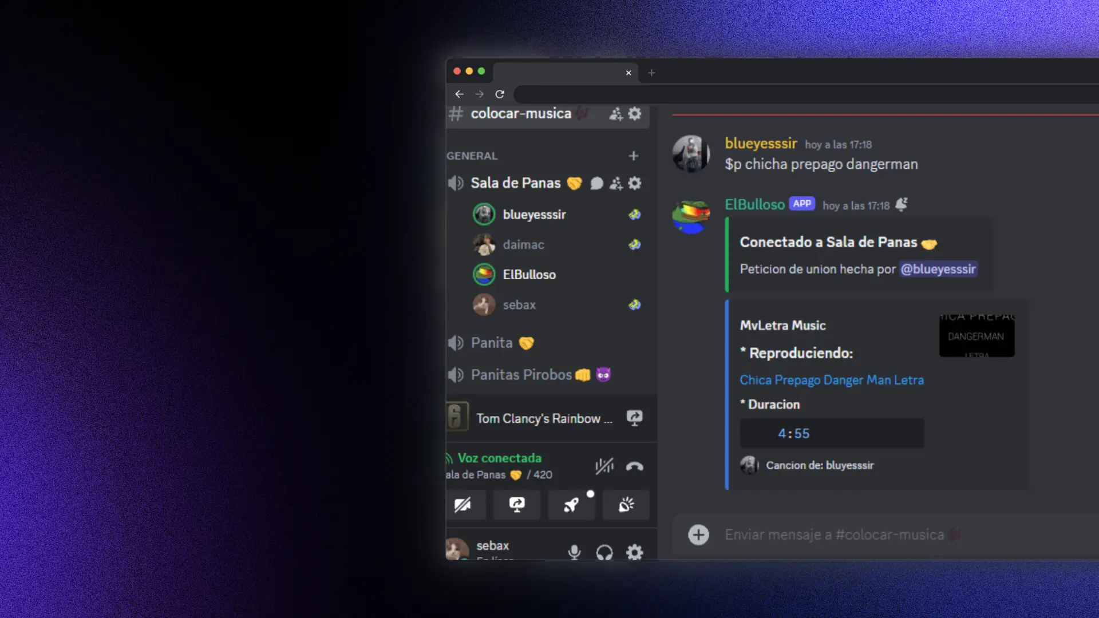Click the browser forward arrow
The image size is (1099, 618).
(x=480, y=94)
